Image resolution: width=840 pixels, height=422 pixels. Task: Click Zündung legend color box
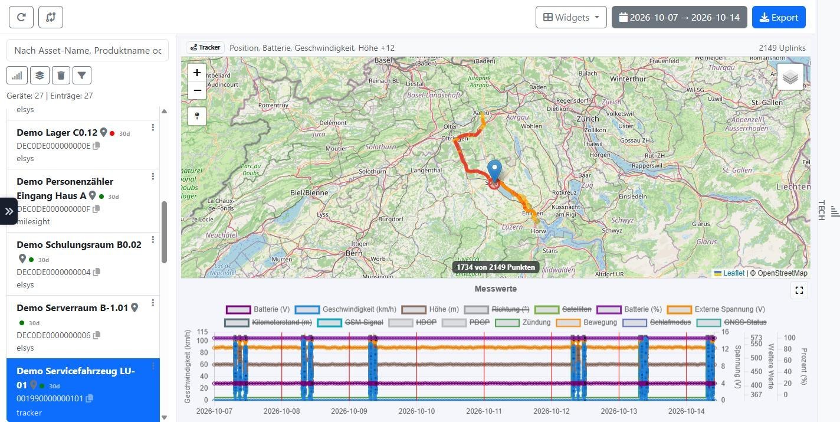click(507, 322)
